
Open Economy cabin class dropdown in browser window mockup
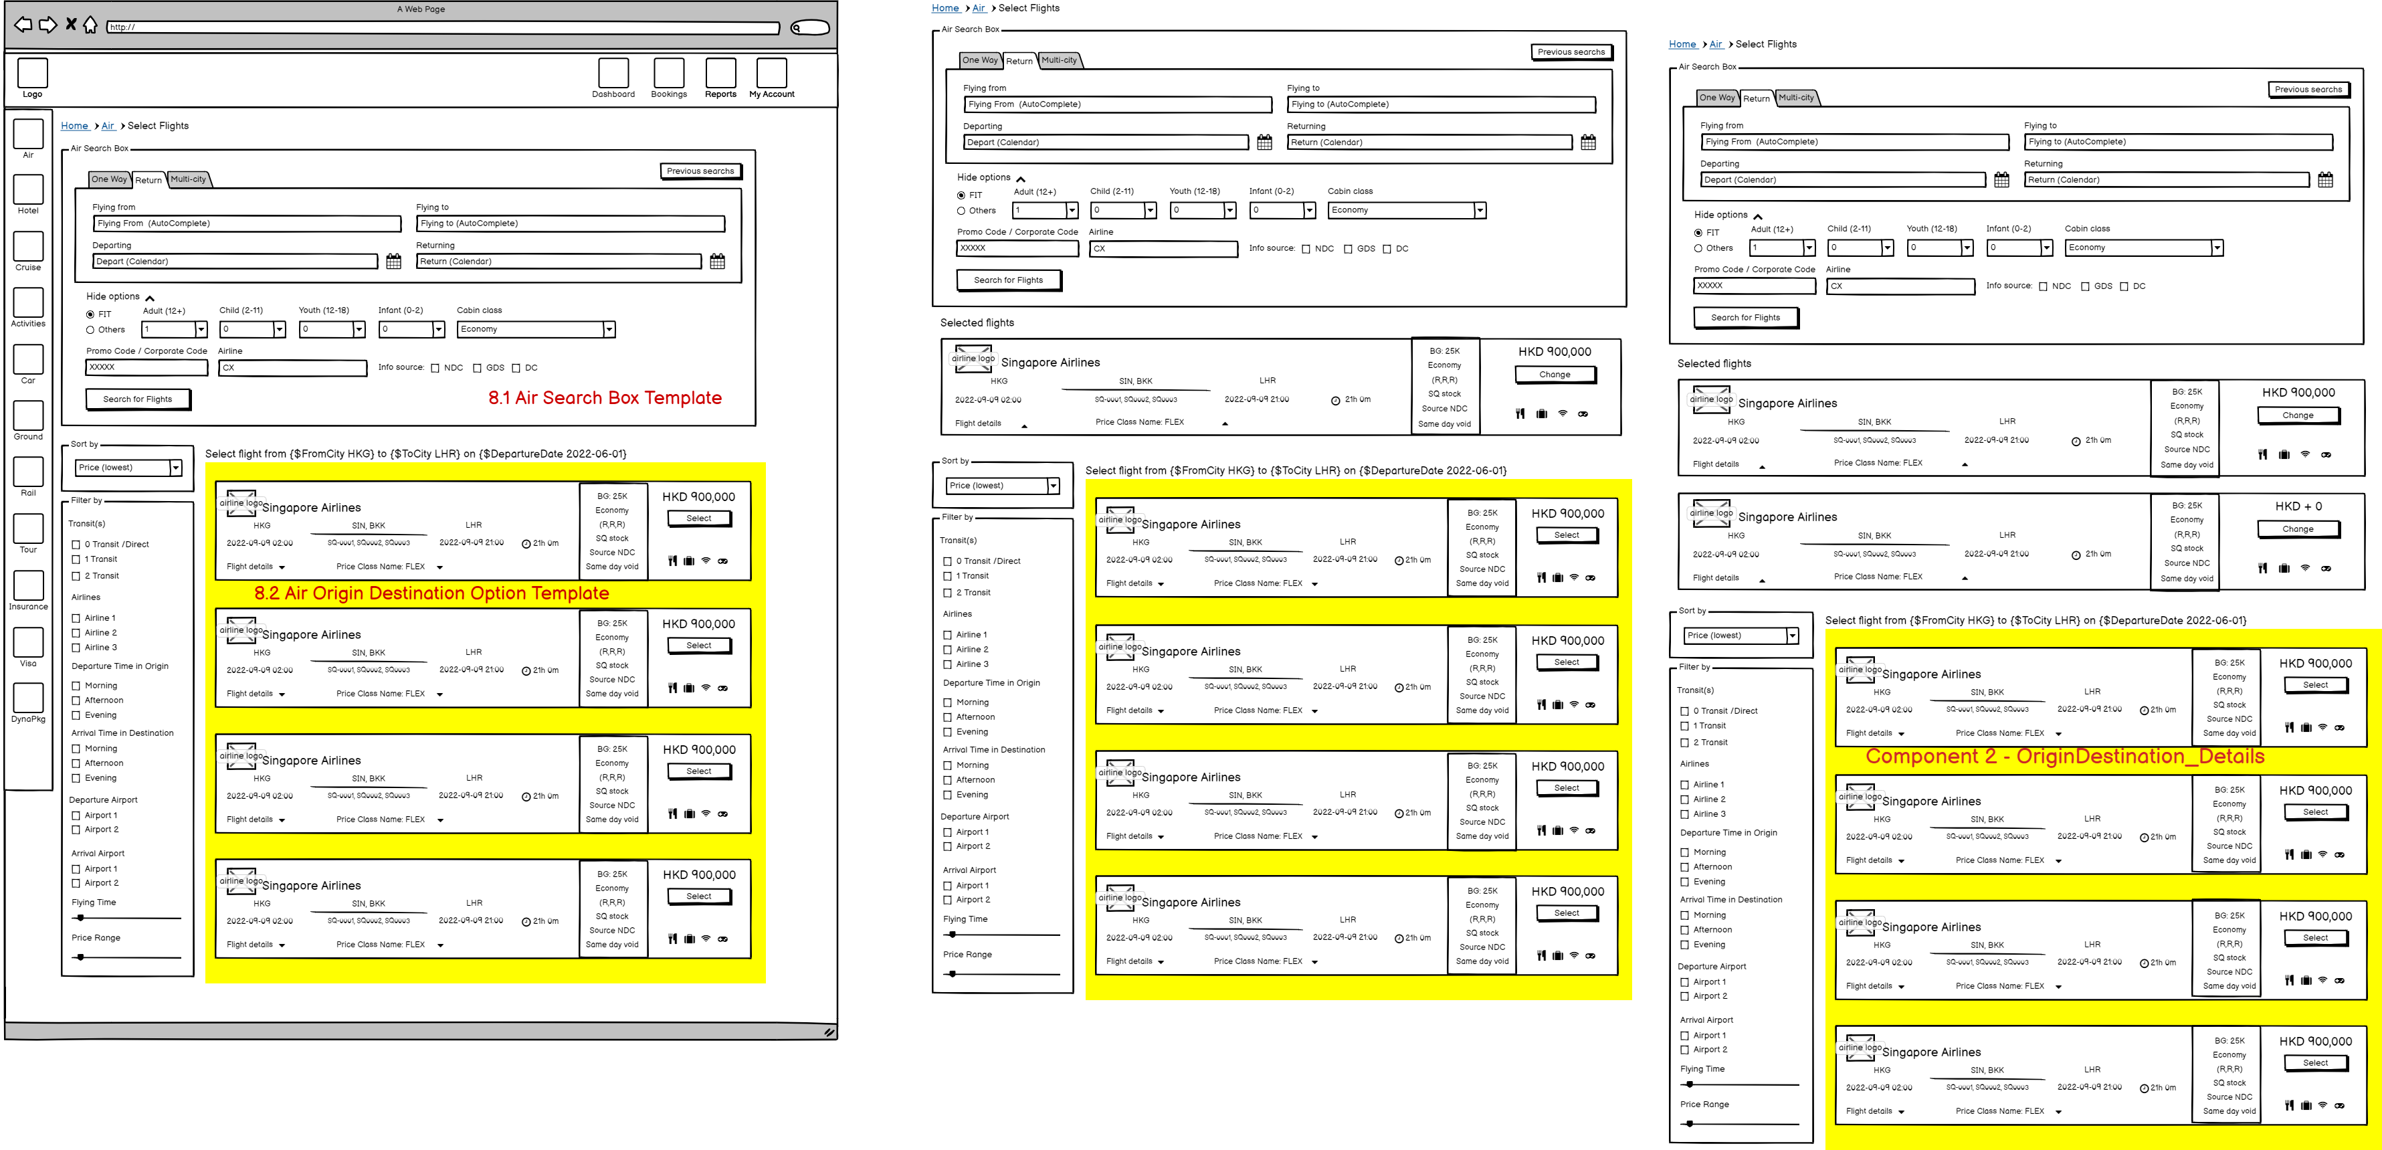[x=609, y=329]
